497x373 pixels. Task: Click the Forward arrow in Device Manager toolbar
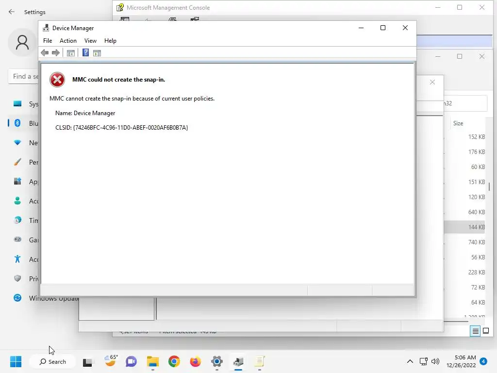pyautogui.click(x=56, y=52)
